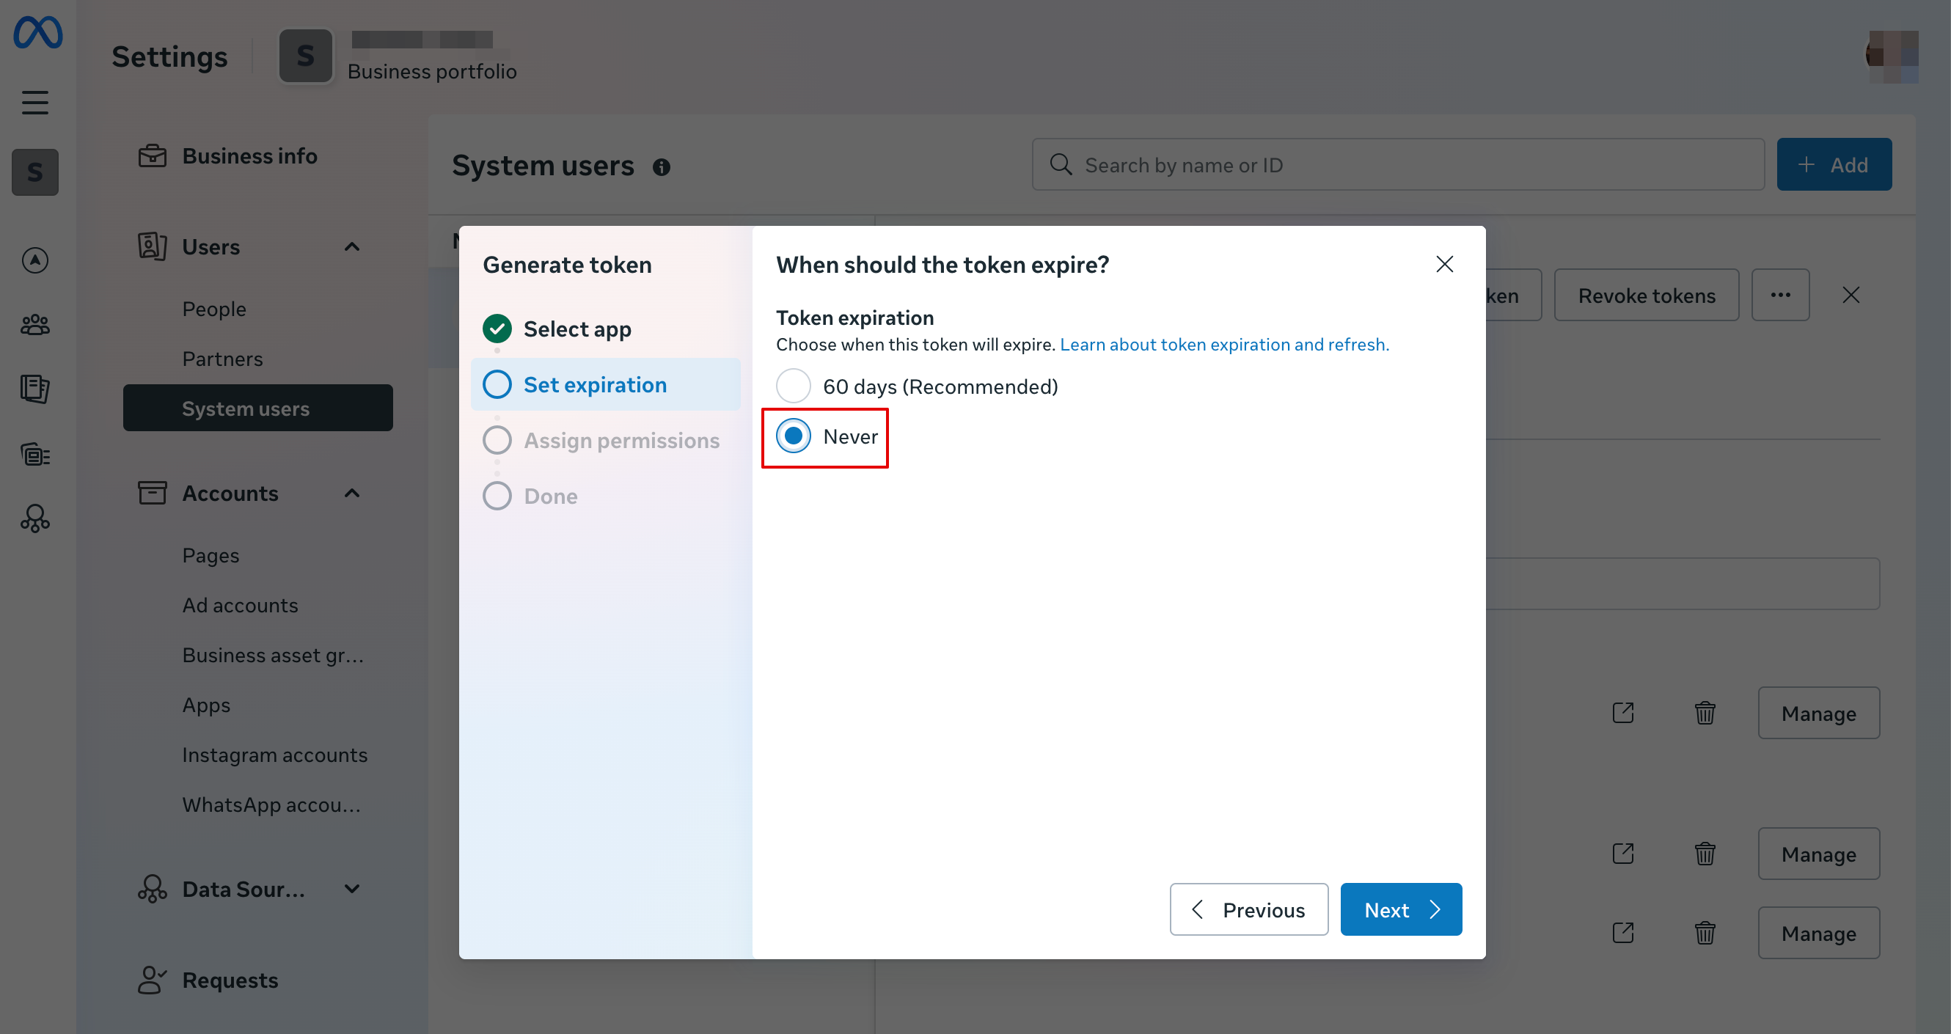Click the people group sidebar icon
The width and height of the screenshot is (1951, 1034).
(35, 325)
